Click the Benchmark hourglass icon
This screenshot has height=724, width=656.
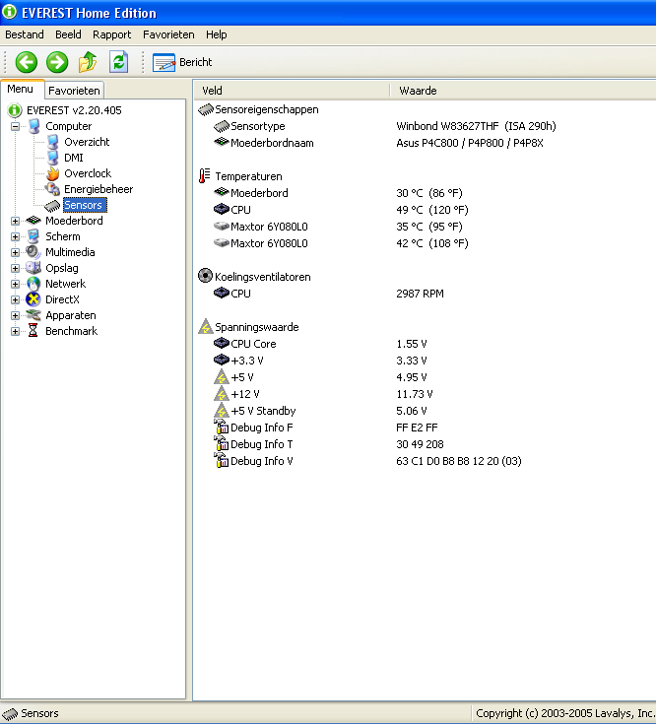tap(33, 331)
